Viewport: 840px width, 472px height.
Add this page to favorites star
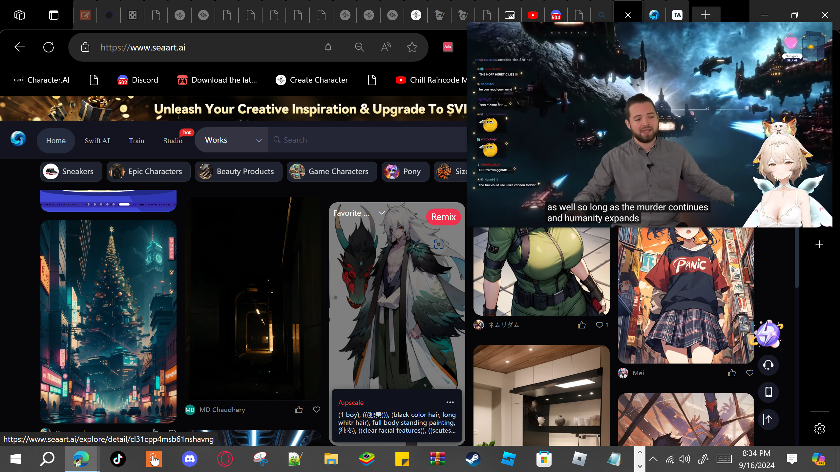coord(412,47)
